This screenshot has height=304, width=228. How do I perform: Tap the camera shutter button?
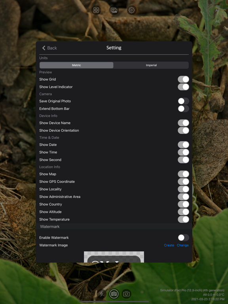[x=114, y=294]
